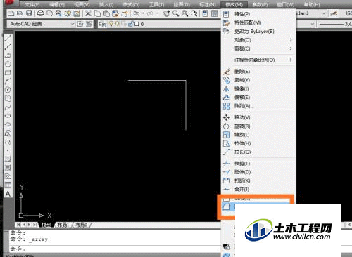352x257 pixels.
Task: Select the Make Block tool
Action: click(x=8, y=142)
